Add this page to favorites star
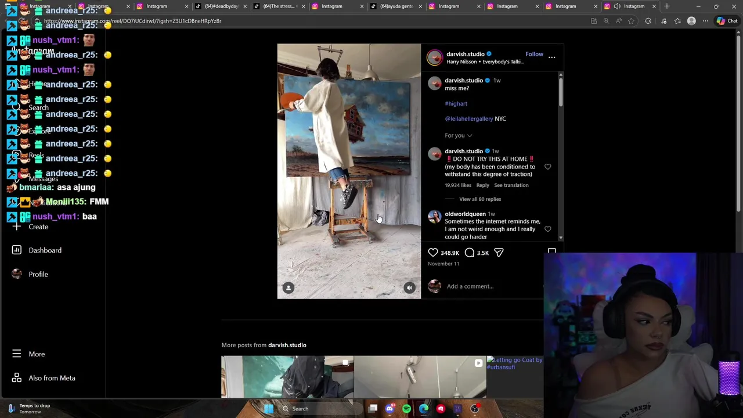The image size is (743, 418). tap(631, 21)
